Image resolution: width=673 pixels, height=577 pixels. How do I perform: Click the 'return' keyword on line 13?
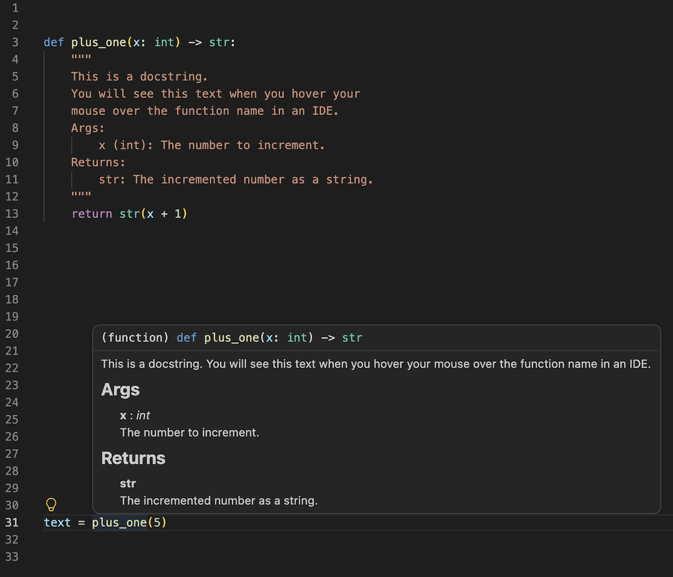coord(92,214)
